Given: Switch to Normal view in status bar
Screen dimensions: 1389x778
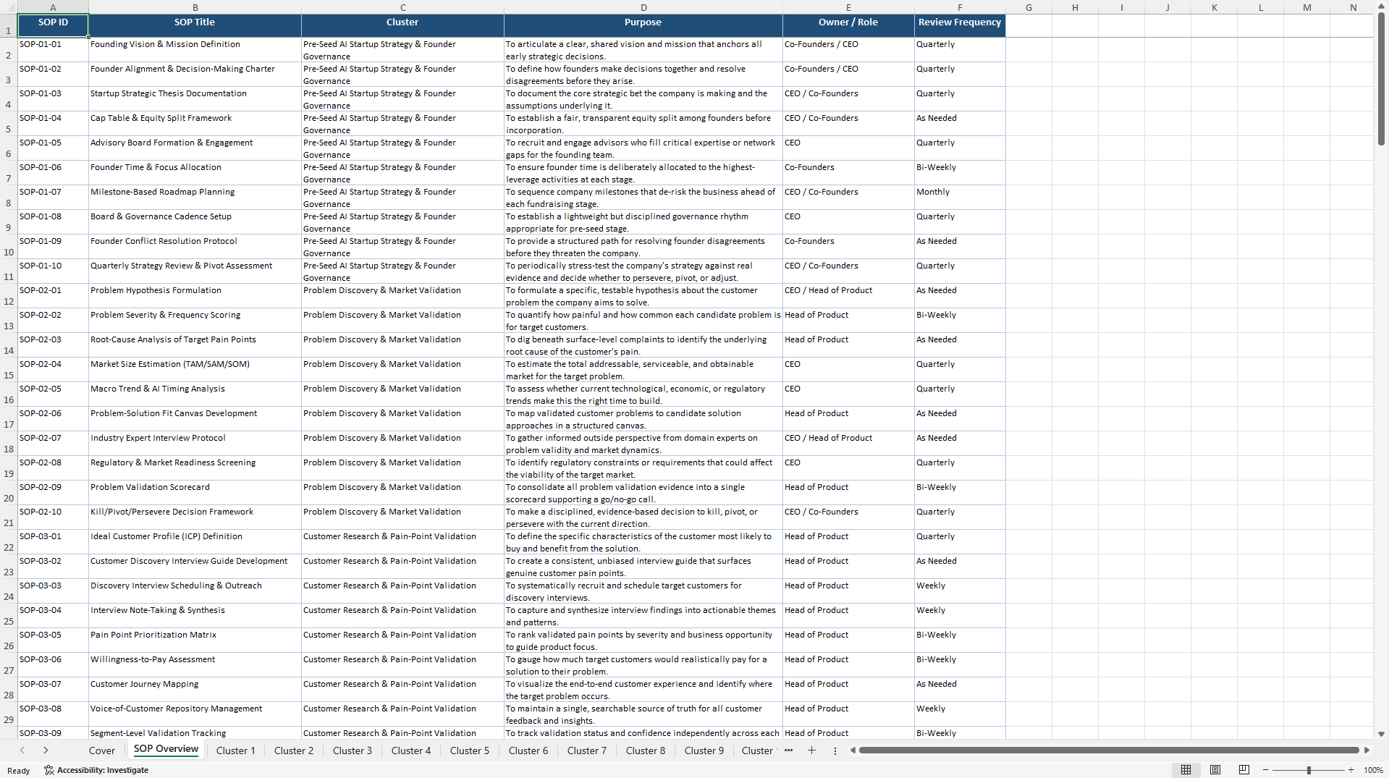Looking at the screenshot, I should [x=1186, y=770].
